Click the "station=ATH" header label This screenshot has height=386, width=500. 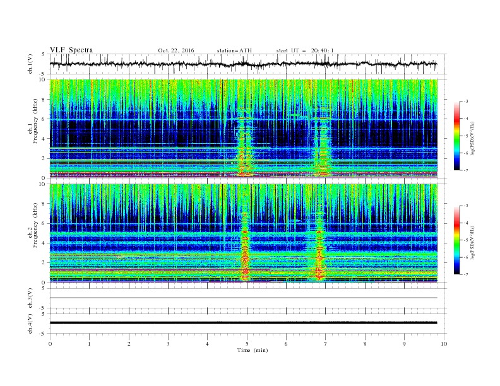[x=234, y=50]
